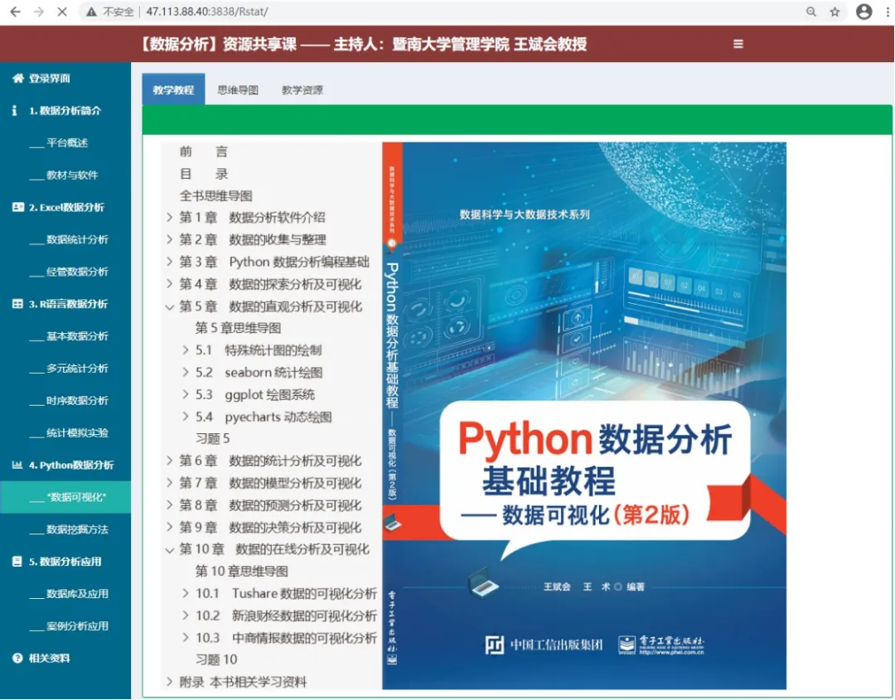Open 4. Python数据分析 sidebar section

tap(65, 465)
